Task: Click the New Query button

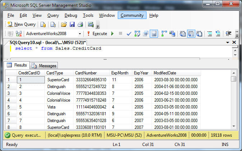Action: point(22,24)
